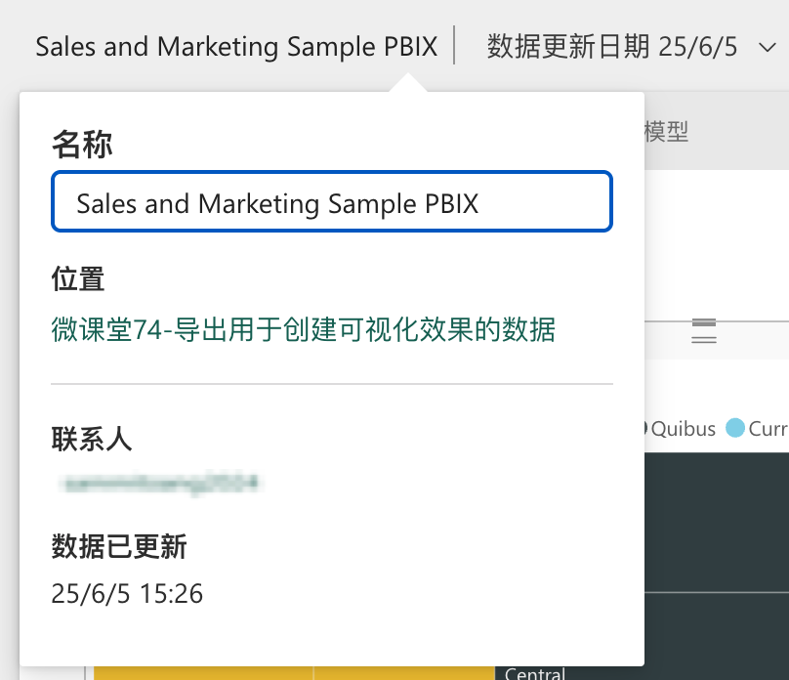Click the 联系人 heading label
This screenshot has height=680, width=789.
(92, 439)
